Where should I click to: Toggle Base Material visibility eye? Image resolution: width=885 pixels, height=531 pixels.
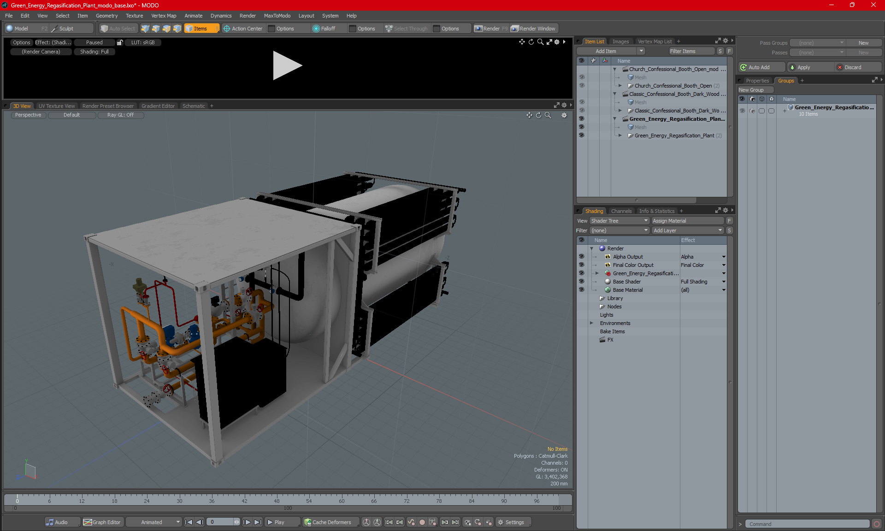click(582, 290)
